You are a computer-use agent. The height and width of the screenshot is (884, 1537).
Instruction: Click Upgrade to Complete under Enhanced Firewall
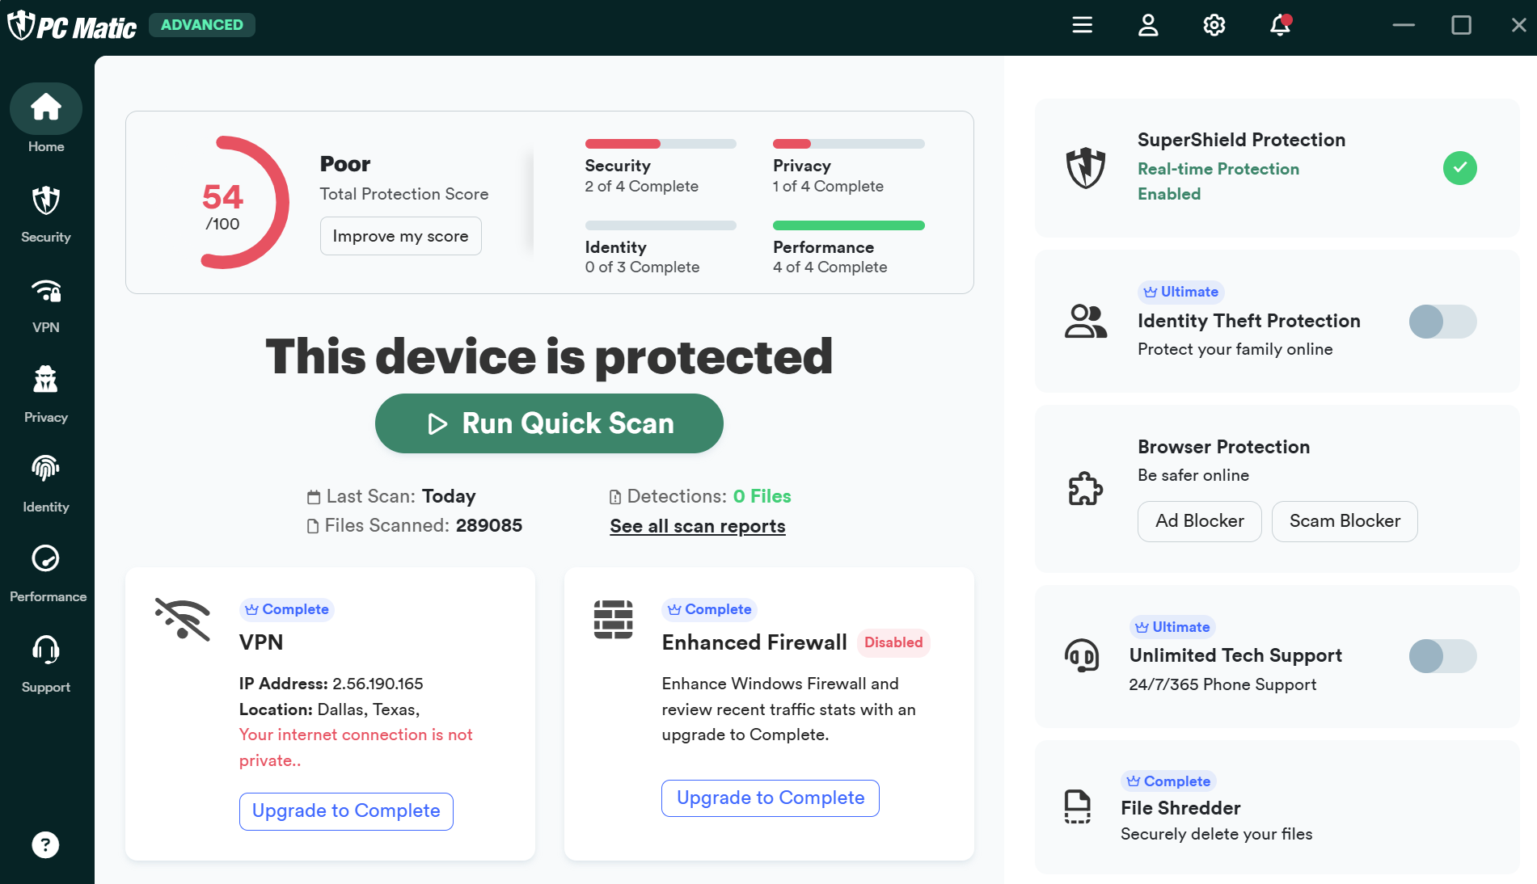click(x=771, y=798)
